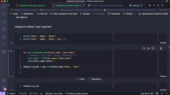The image size is (170, 95).
Task: Add a Code cell from notebook toolbar
Action: (14, 14)
